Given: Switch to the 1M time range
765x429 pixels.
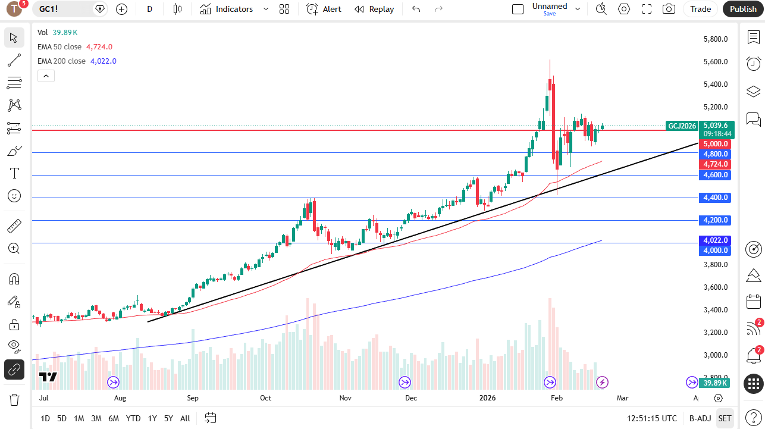Looking at the screenshot, I should click(x=79, y=418).
